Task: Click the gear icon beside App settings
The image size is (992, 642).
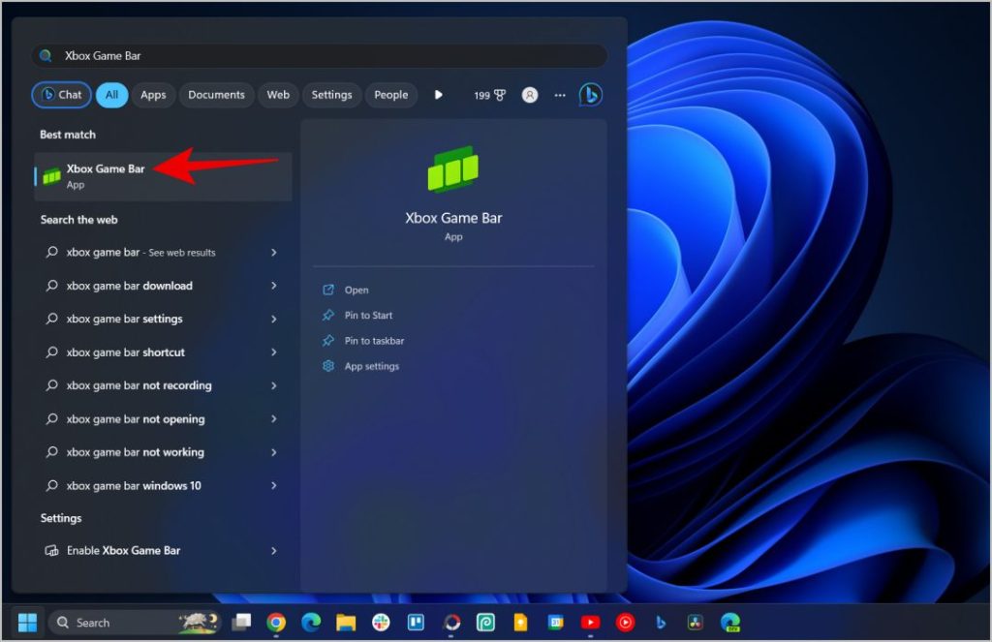Action: click(x=328, y=366)
